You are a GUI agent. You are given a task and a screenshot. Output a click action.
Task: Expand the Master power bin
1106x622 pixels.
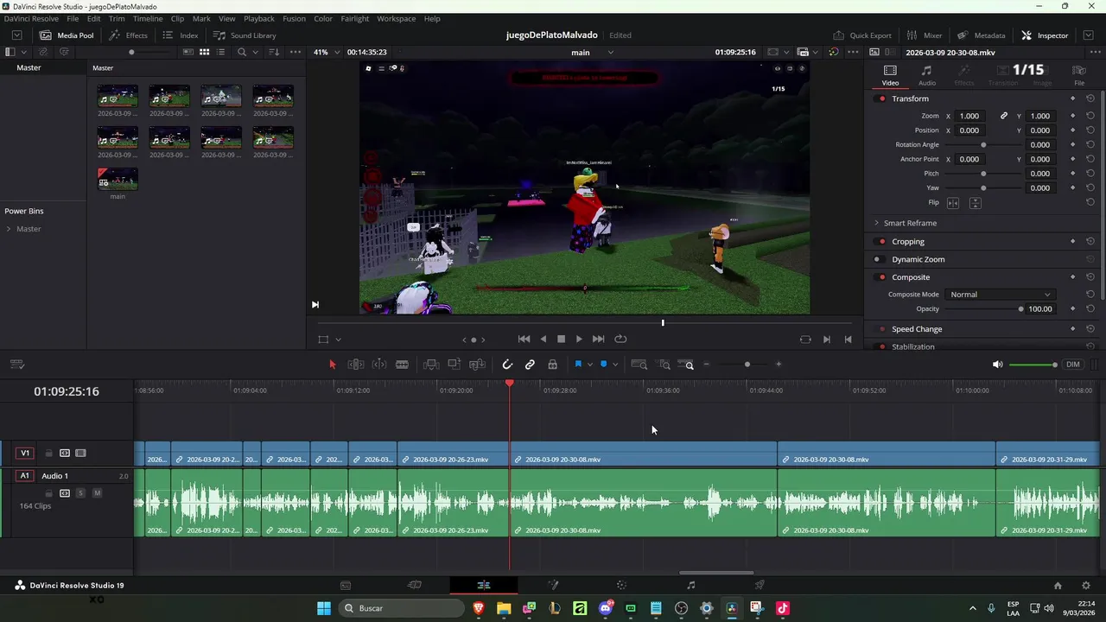(9, 229)
